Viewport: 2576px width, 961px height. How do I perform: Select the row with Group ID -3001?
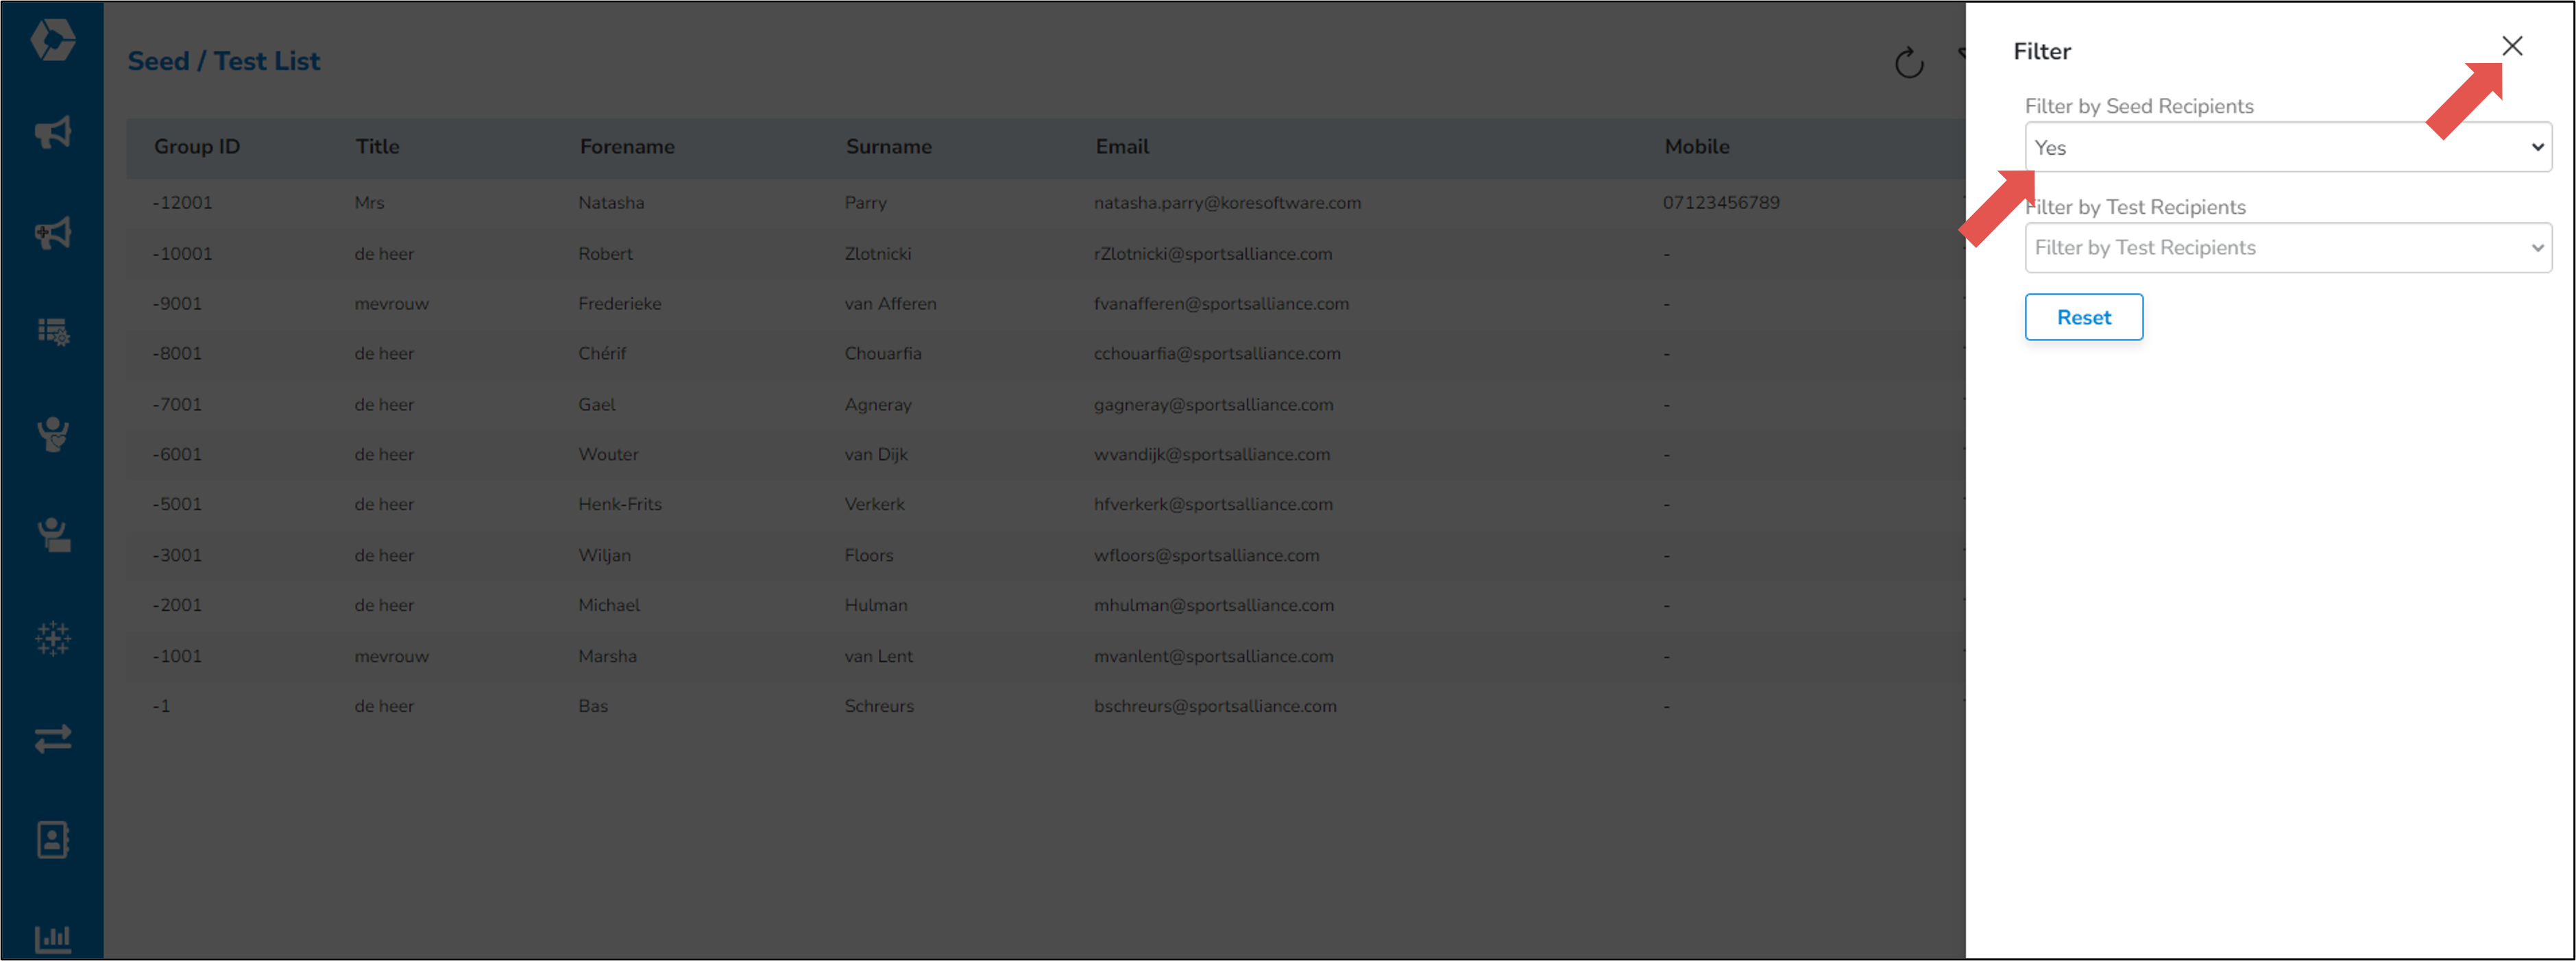coord(1045,556)
